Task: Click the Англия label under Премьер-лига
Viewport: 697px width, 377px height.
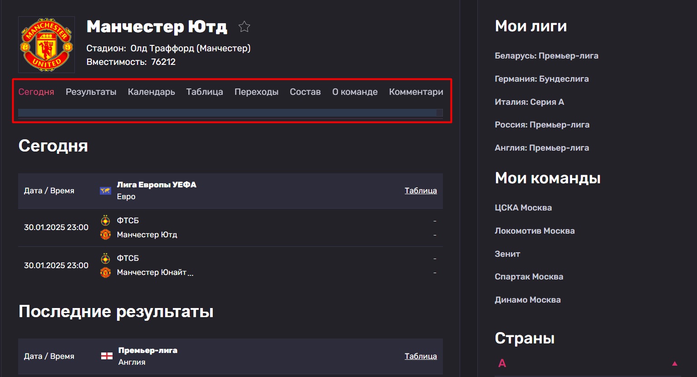Action: tap(132, 362)
